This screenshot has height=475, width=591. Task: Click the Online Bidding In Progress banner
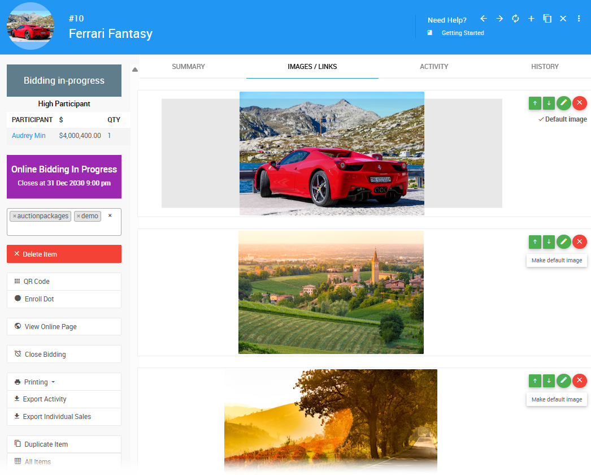tap(64, 176)
